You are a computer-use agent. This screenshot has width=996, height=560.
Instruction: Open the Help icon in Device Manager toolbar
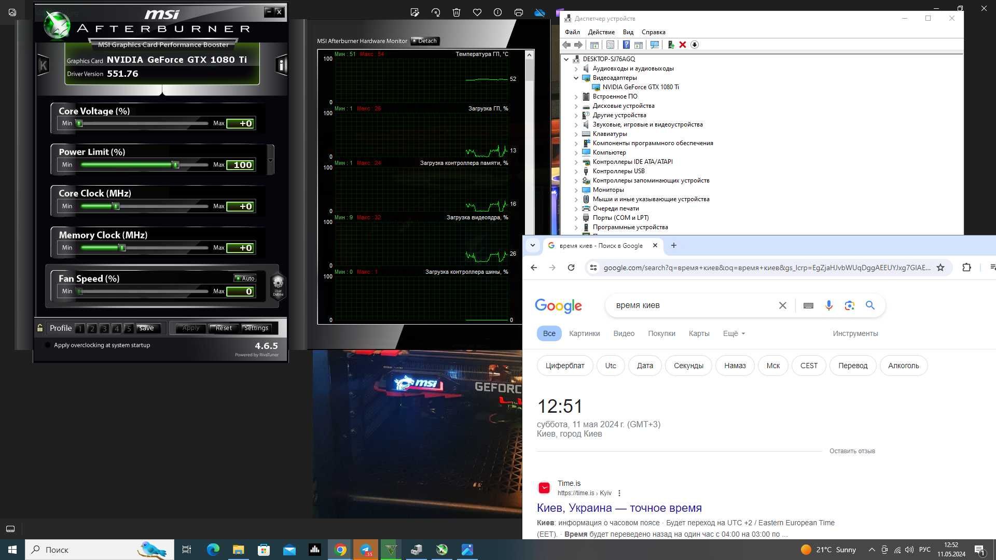(626, 45)
